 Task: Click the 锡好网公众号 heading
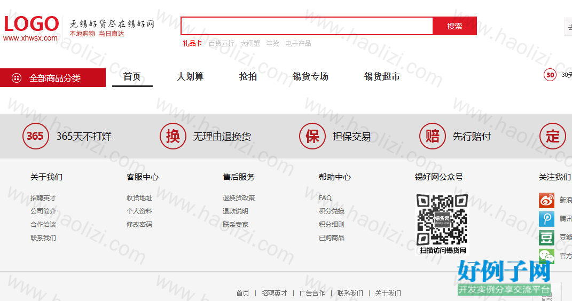pos(439,177)
